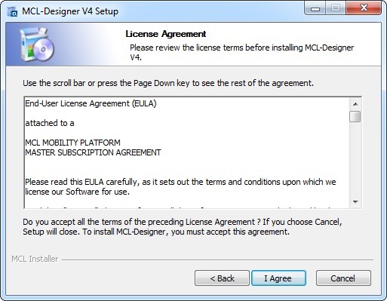387x301 pixels.
Task: Click the scroll down arrow of the license box
Action: [x=355, y=202]
